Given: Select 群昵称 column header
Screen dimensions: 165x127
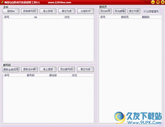Looking at the screenshot, I should (x=151, y=17).
